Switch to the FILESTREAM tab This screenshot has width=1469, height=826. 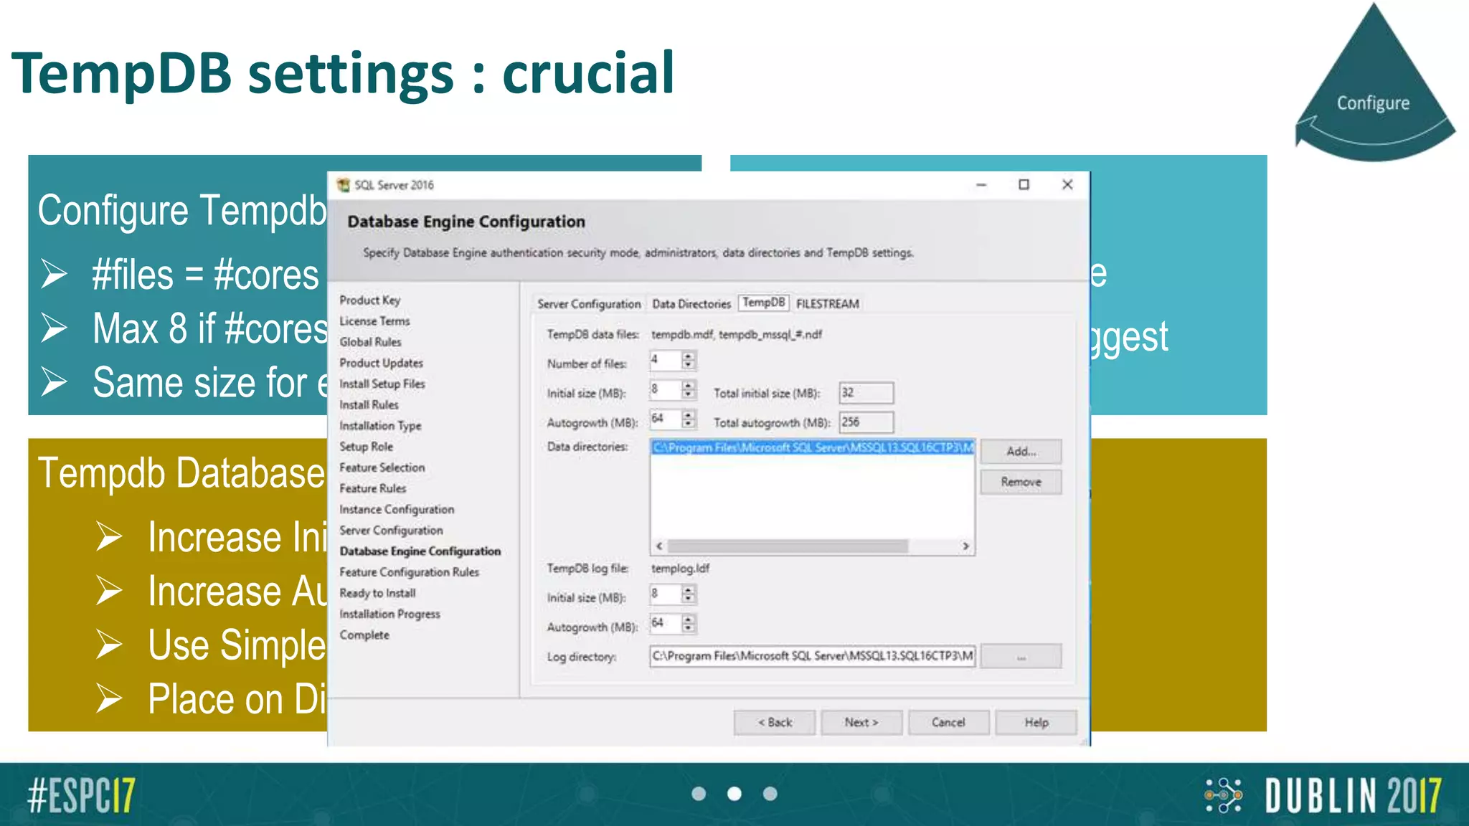pos(828,304)
